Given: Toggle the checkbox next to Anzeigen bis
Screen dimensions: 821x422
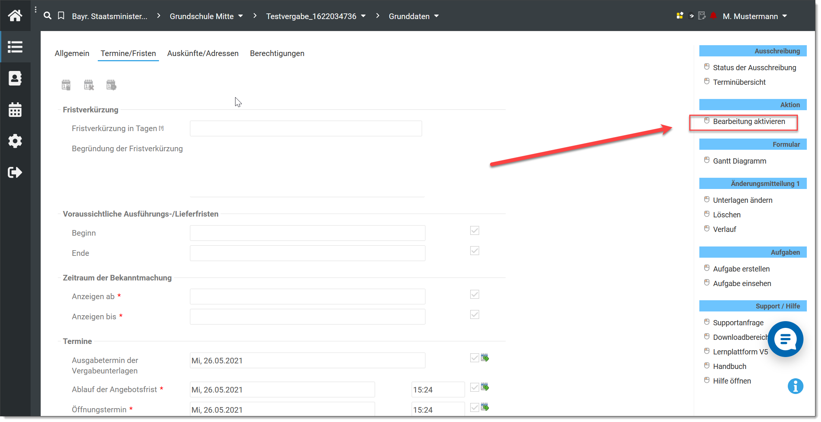Looking at the screenshot, I should click(x=475, y=314).
